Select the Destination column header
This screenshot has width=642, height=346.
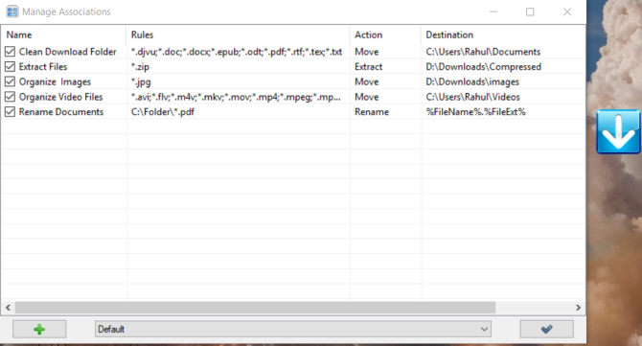click(503, 35)
